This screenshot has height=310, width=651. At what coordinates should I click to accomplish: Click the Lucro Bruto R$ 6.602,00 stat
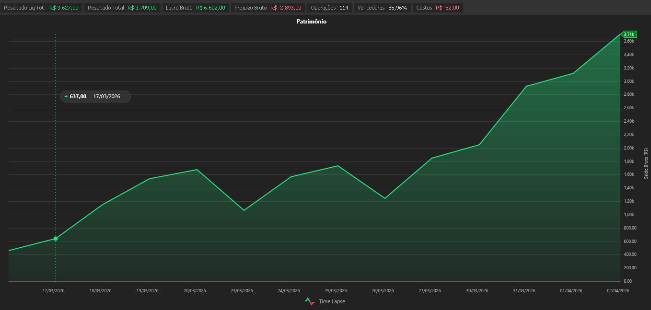point(195,8)
